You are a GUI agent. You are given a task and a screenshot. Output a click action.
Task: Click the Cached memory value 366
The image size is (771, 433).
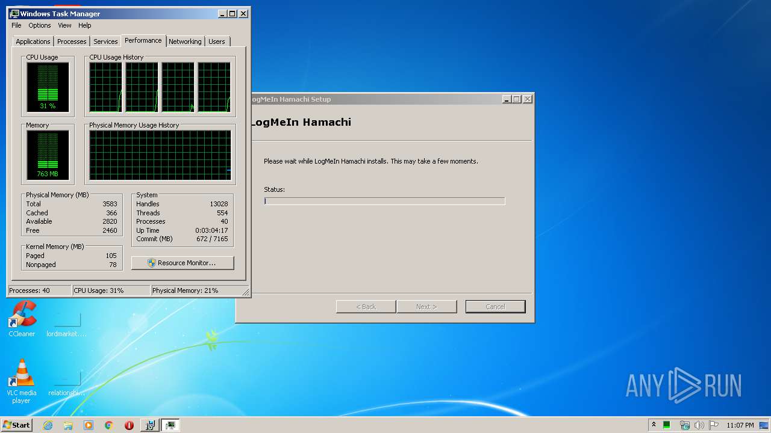coord(111,213)
